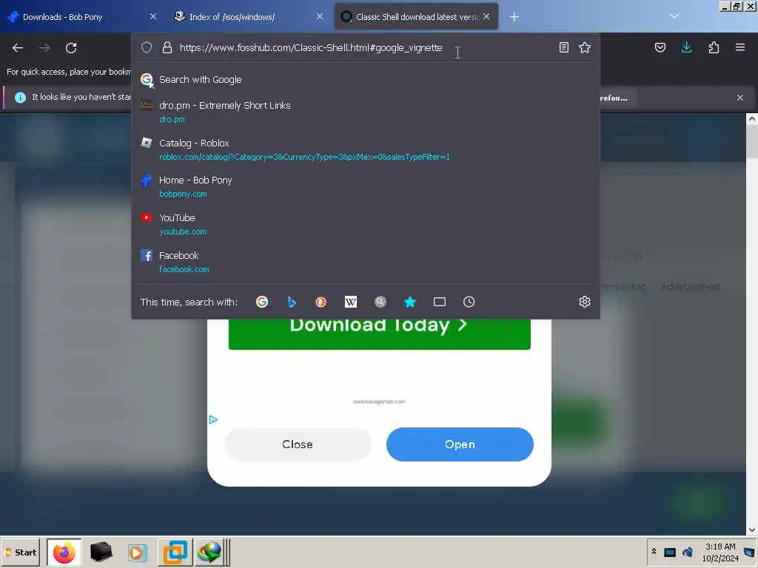The height and width of the screenshot is (568, 758).
Task: Click scrollbar down arrow
Action: [x=752, y=530]
